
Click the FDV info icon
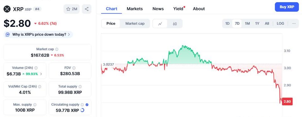[x=74, y=68]
